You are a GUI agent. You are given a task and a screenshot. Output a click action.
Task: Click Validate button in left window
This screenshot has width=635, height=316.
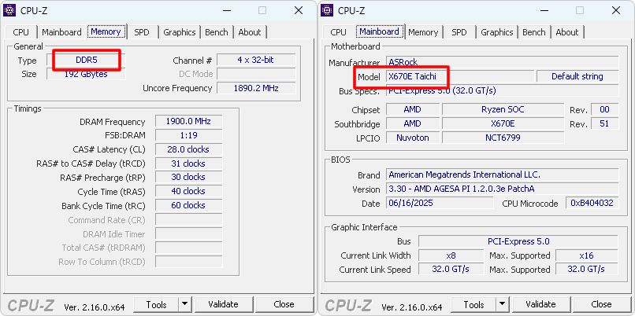click(x=224, y=304)
